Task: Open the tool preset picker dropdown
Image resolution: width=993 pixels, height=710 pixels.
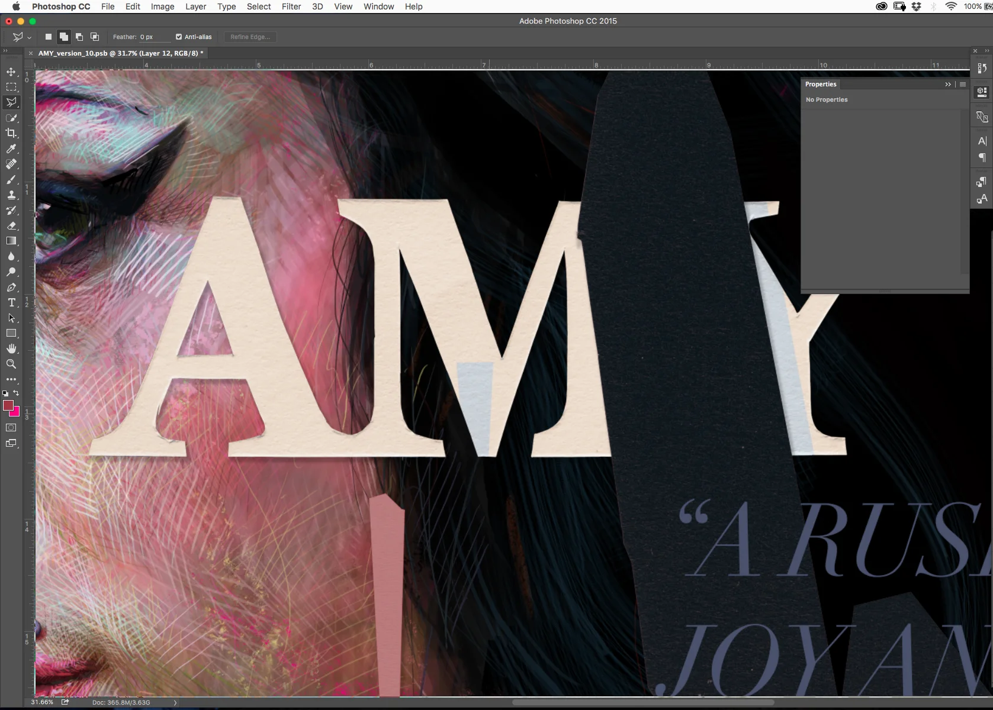Action: (29, 37)
